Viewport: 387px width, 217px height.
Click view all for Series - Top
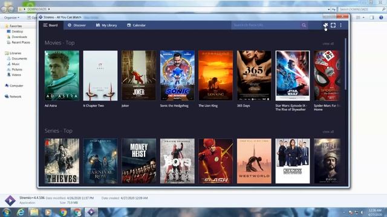point(328,131)
